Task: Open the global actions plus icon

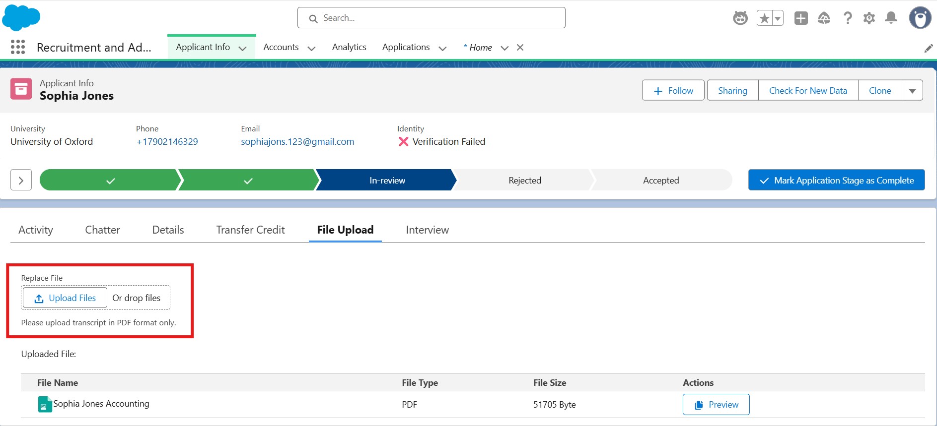Action: coord(800,18)
